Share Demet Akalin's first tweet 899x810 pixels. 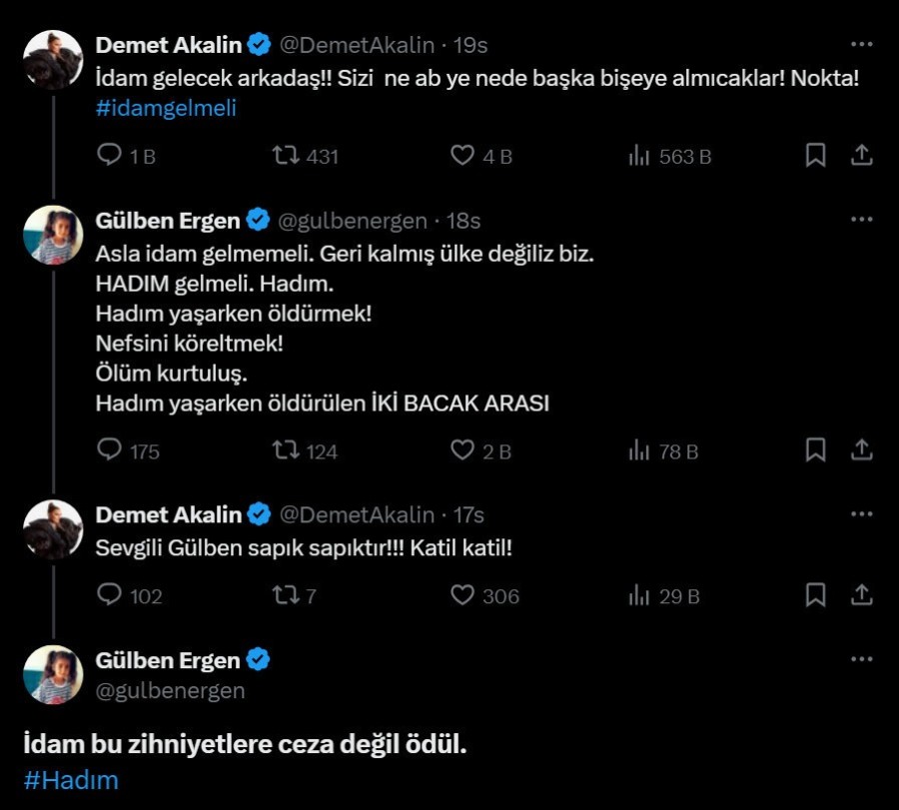[x=861, y=156]
